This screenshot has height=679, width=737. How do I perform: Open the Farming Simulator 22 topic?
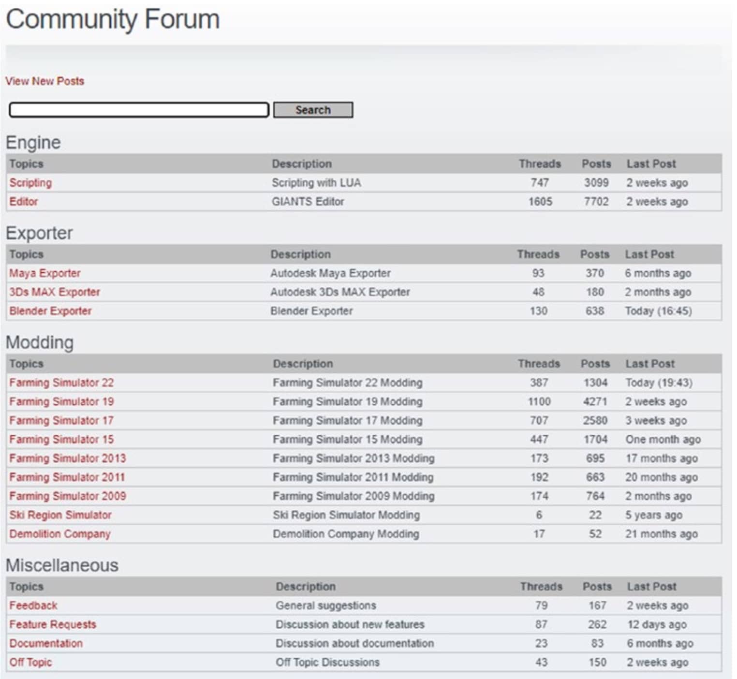61,383
